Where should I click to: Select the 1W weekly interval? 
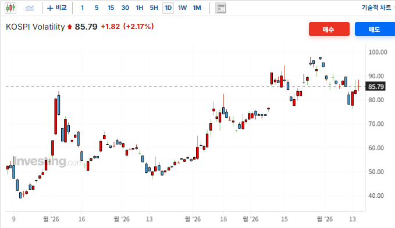(183, 8)
